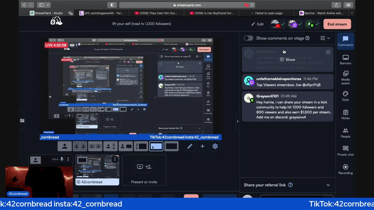The image size is (374, 210).
Task: Mute the microphone in the camera tile
Action: [x=62, y=159]
